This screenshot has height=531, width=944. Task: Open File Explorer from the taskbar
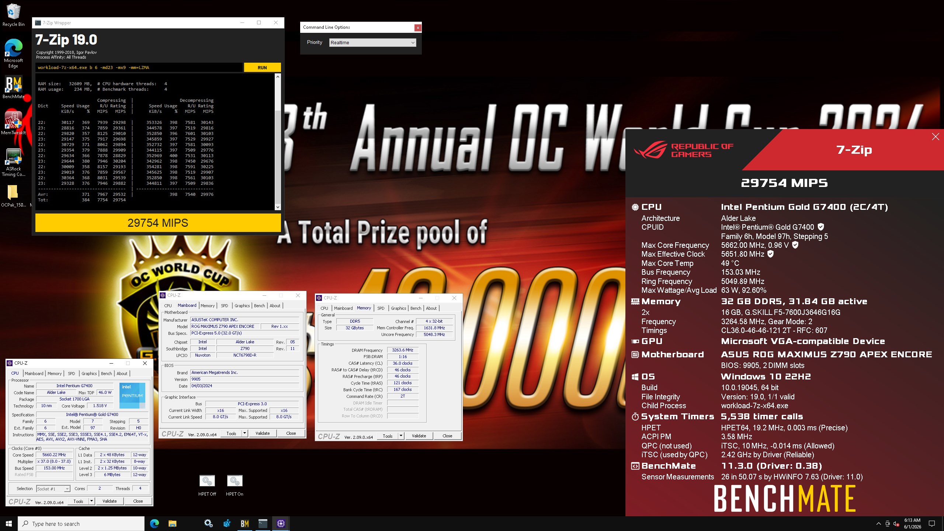pos(173,524)
